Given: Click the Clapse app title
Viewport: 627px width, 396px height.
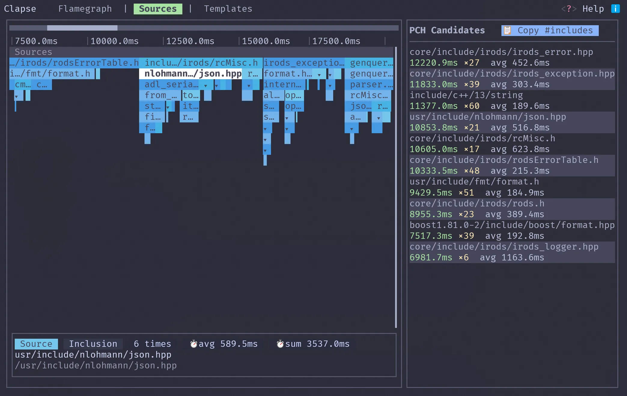Looking at the screenshot, I should pos(20,9).
